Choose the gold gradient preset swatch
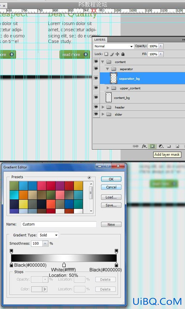This screenshot has height=309, width=185. (78, 186)
